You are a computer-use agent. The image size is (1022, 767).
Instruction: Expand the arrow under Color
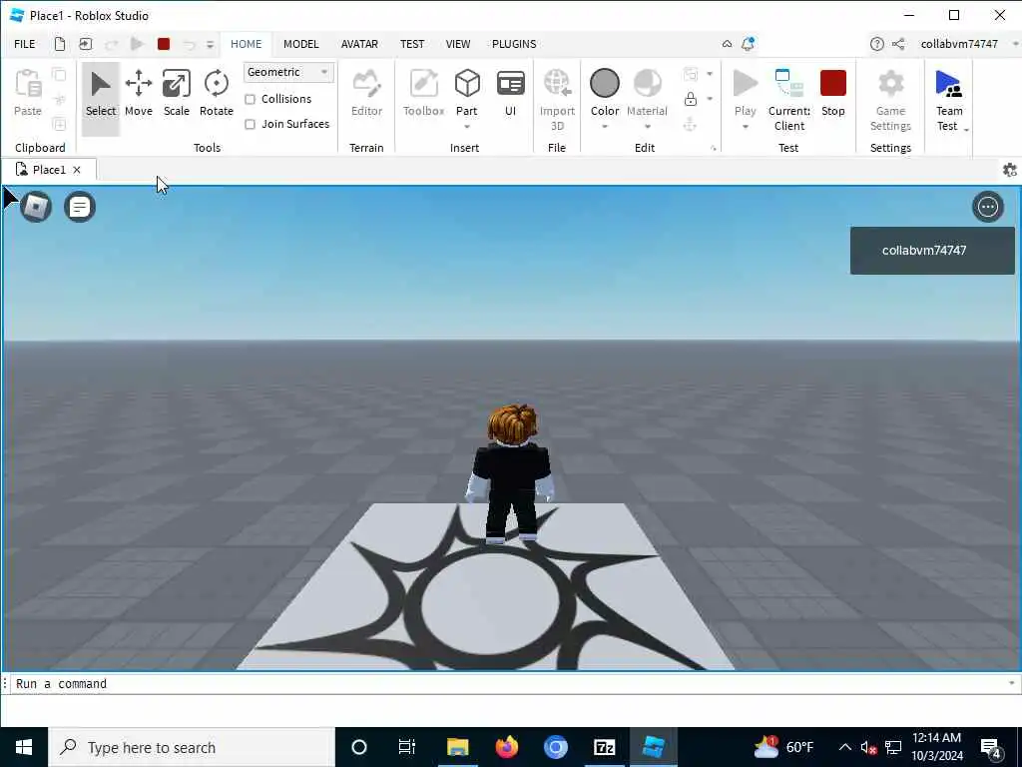pos(604,127)
